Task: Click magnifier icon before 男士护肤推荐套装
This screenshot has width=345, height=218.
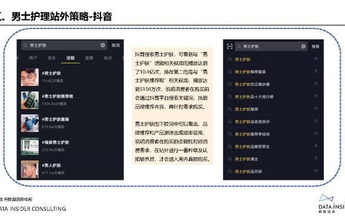Action: coord(230,71)
